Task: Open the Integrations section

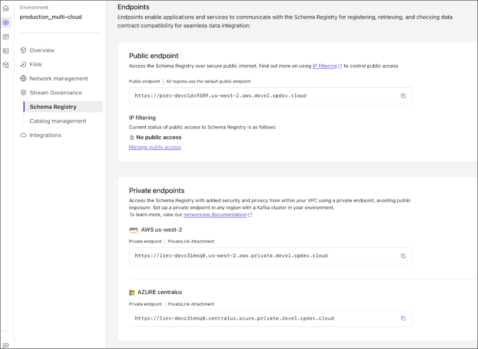Action: click(x=45, y=135)
